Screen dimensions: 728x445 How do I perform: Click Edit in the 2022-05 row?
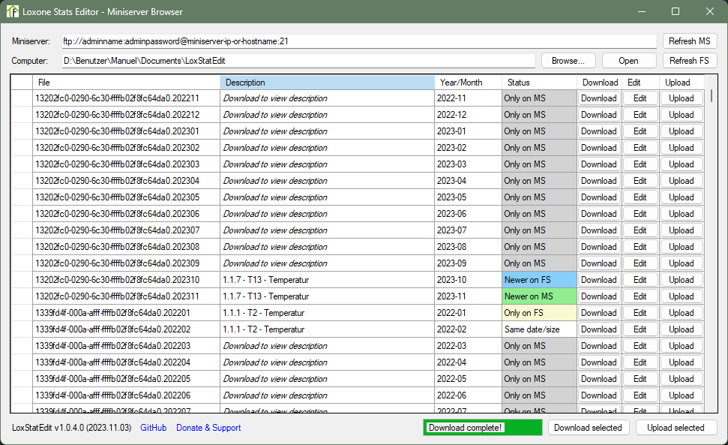coord(640,378)
